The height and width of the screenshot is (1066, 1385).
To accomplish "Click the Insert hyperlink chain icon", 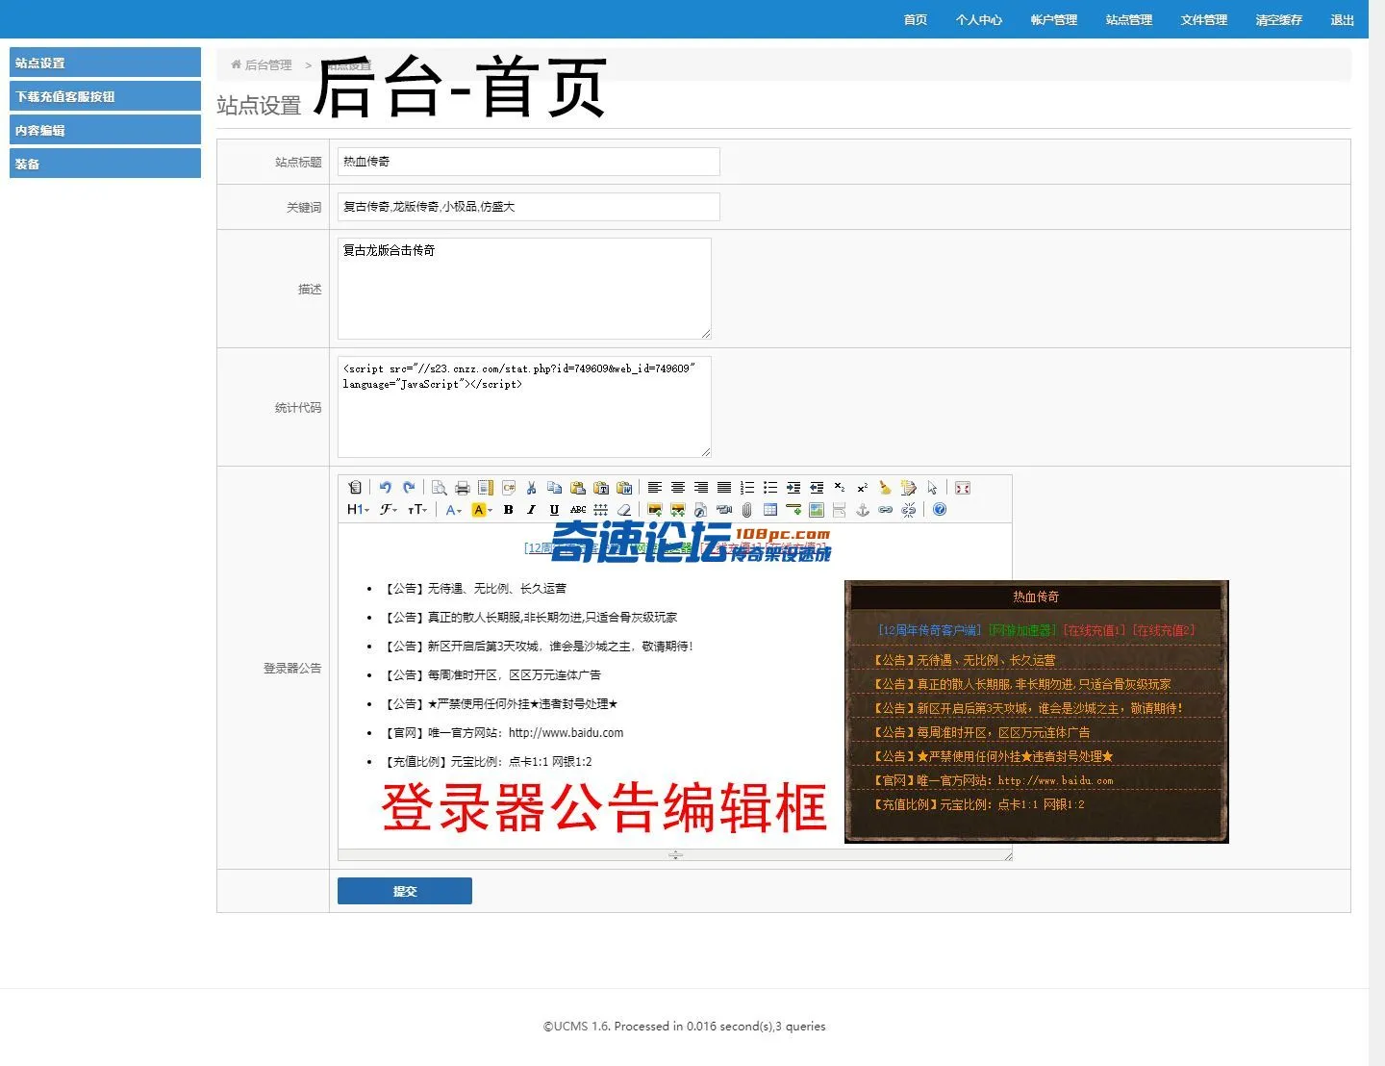I will (x=885, y=510).
